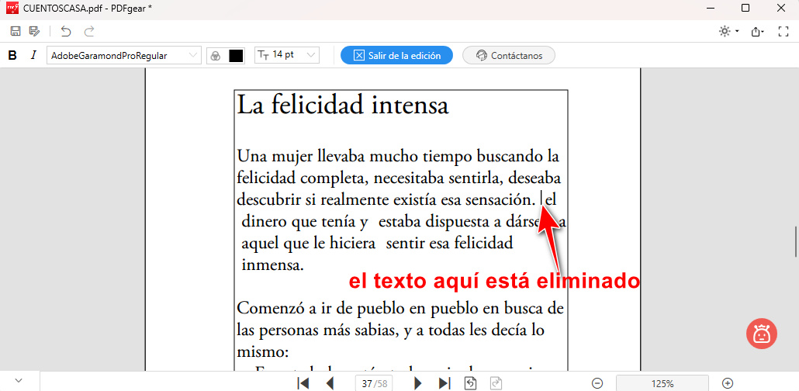Click the line 'aquel que le hiciera sentir'
Viewport: 799px width, 391px height.
tap(377, 244)
